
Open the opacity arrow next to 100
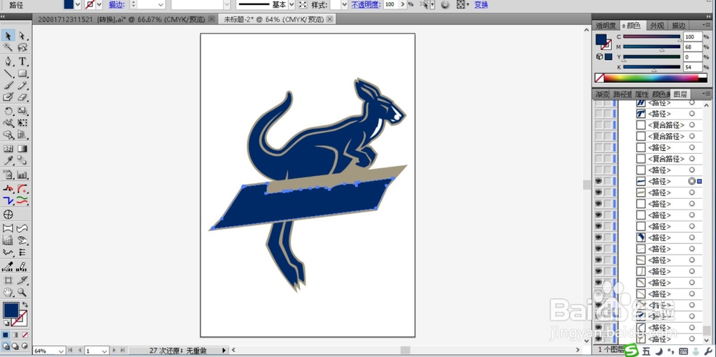(402, 4)
